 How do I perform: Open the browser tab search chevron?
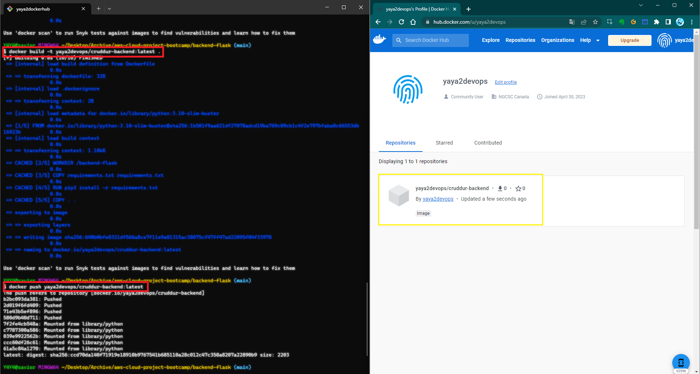pos(641,5)
